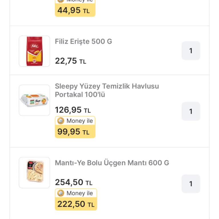The width and height of the screenshot is (219, 219).
Task: Click the 44,95 TL Money price
Action: [73, 11]
